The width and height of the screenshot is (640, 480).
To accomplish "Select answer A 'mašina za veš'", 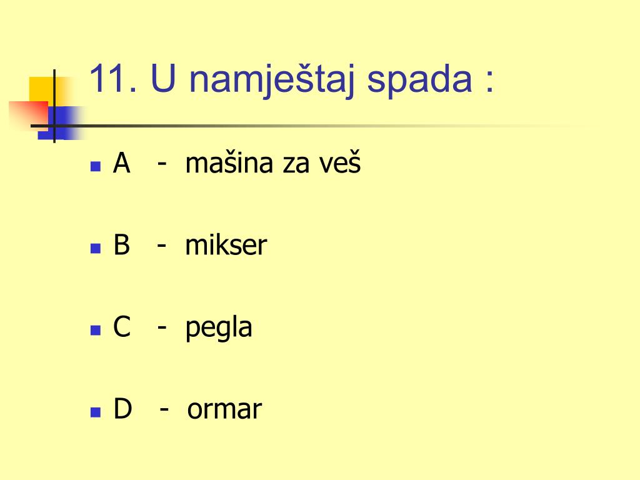I will pyautogui.click(x=272, y=162).
